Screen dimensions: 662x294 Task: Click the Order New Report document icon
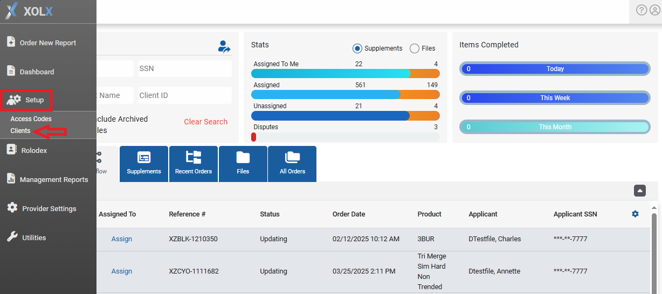coord(11,42)
